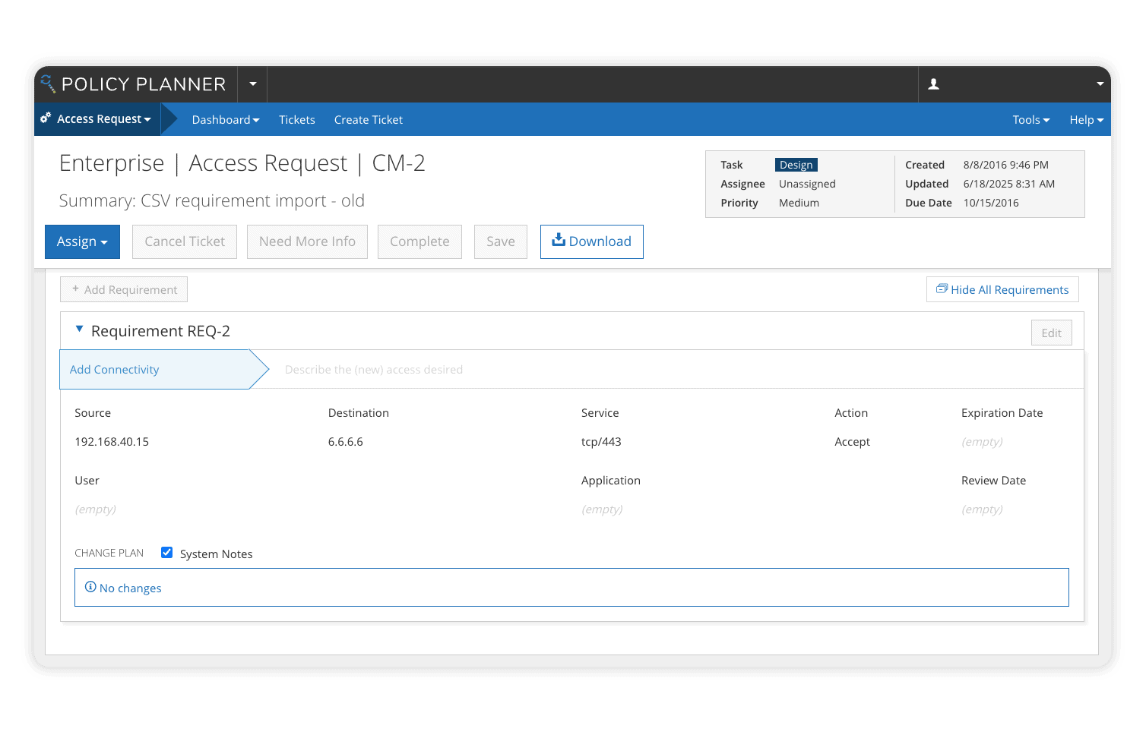Click the Design task status badge
The image size is (1146, 735).
point(796,165)
